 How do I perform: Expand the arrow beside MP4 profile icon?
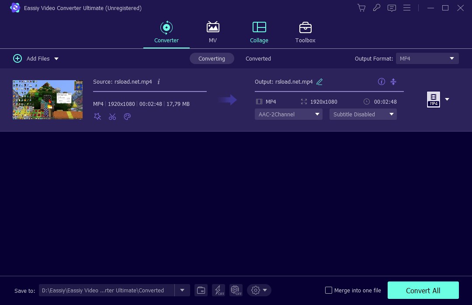tap(448, 99)
